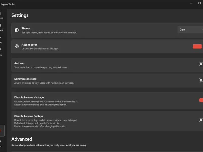Click the Settings page heading
The height and width of the screenshot is (152, 203).
point(20,15)
